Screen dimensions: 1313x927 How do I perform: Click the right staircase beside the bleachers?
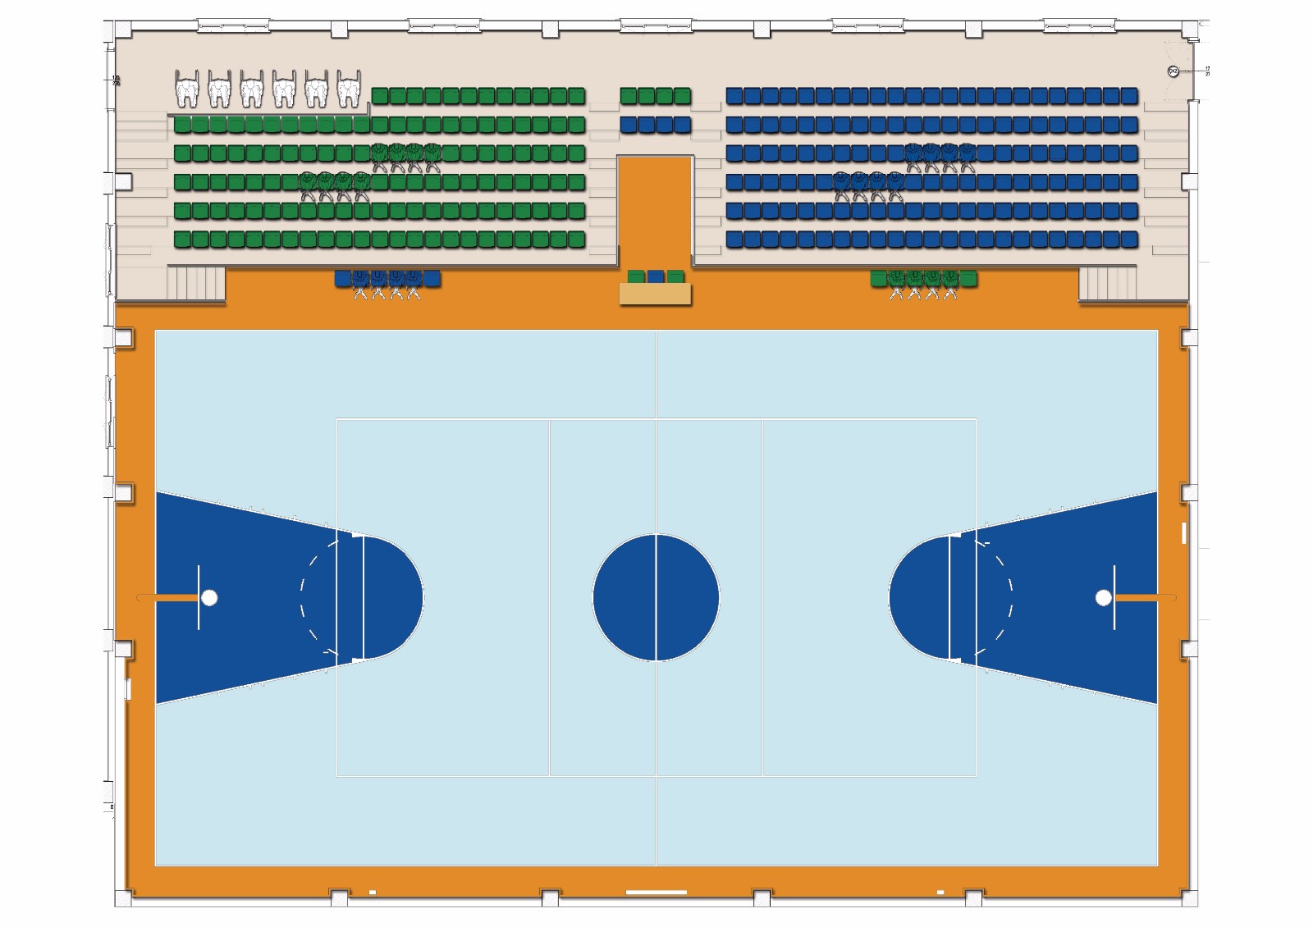click(1107, 283)
